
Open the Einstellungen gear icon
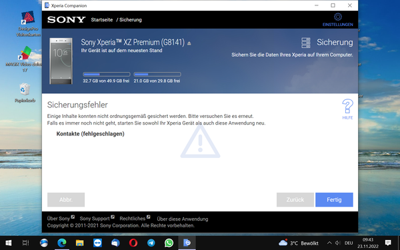pyautogui.click(x=338, y=17)
